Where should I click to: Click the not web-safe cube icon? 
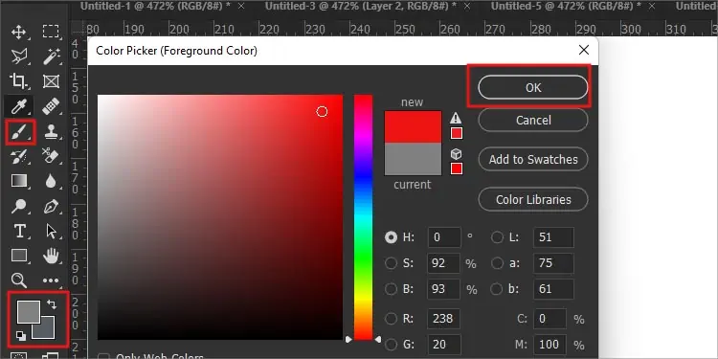[456, 154]
